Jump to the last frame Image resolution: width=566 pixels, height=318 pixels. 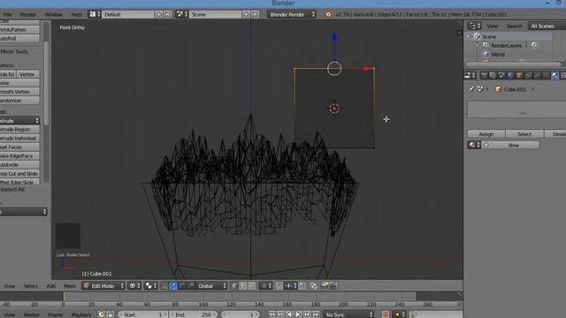tap(316, 314)
